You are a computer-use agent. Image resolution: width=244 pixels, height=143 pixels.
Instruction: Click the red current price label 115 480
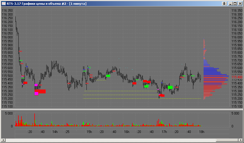pos(234,77)
